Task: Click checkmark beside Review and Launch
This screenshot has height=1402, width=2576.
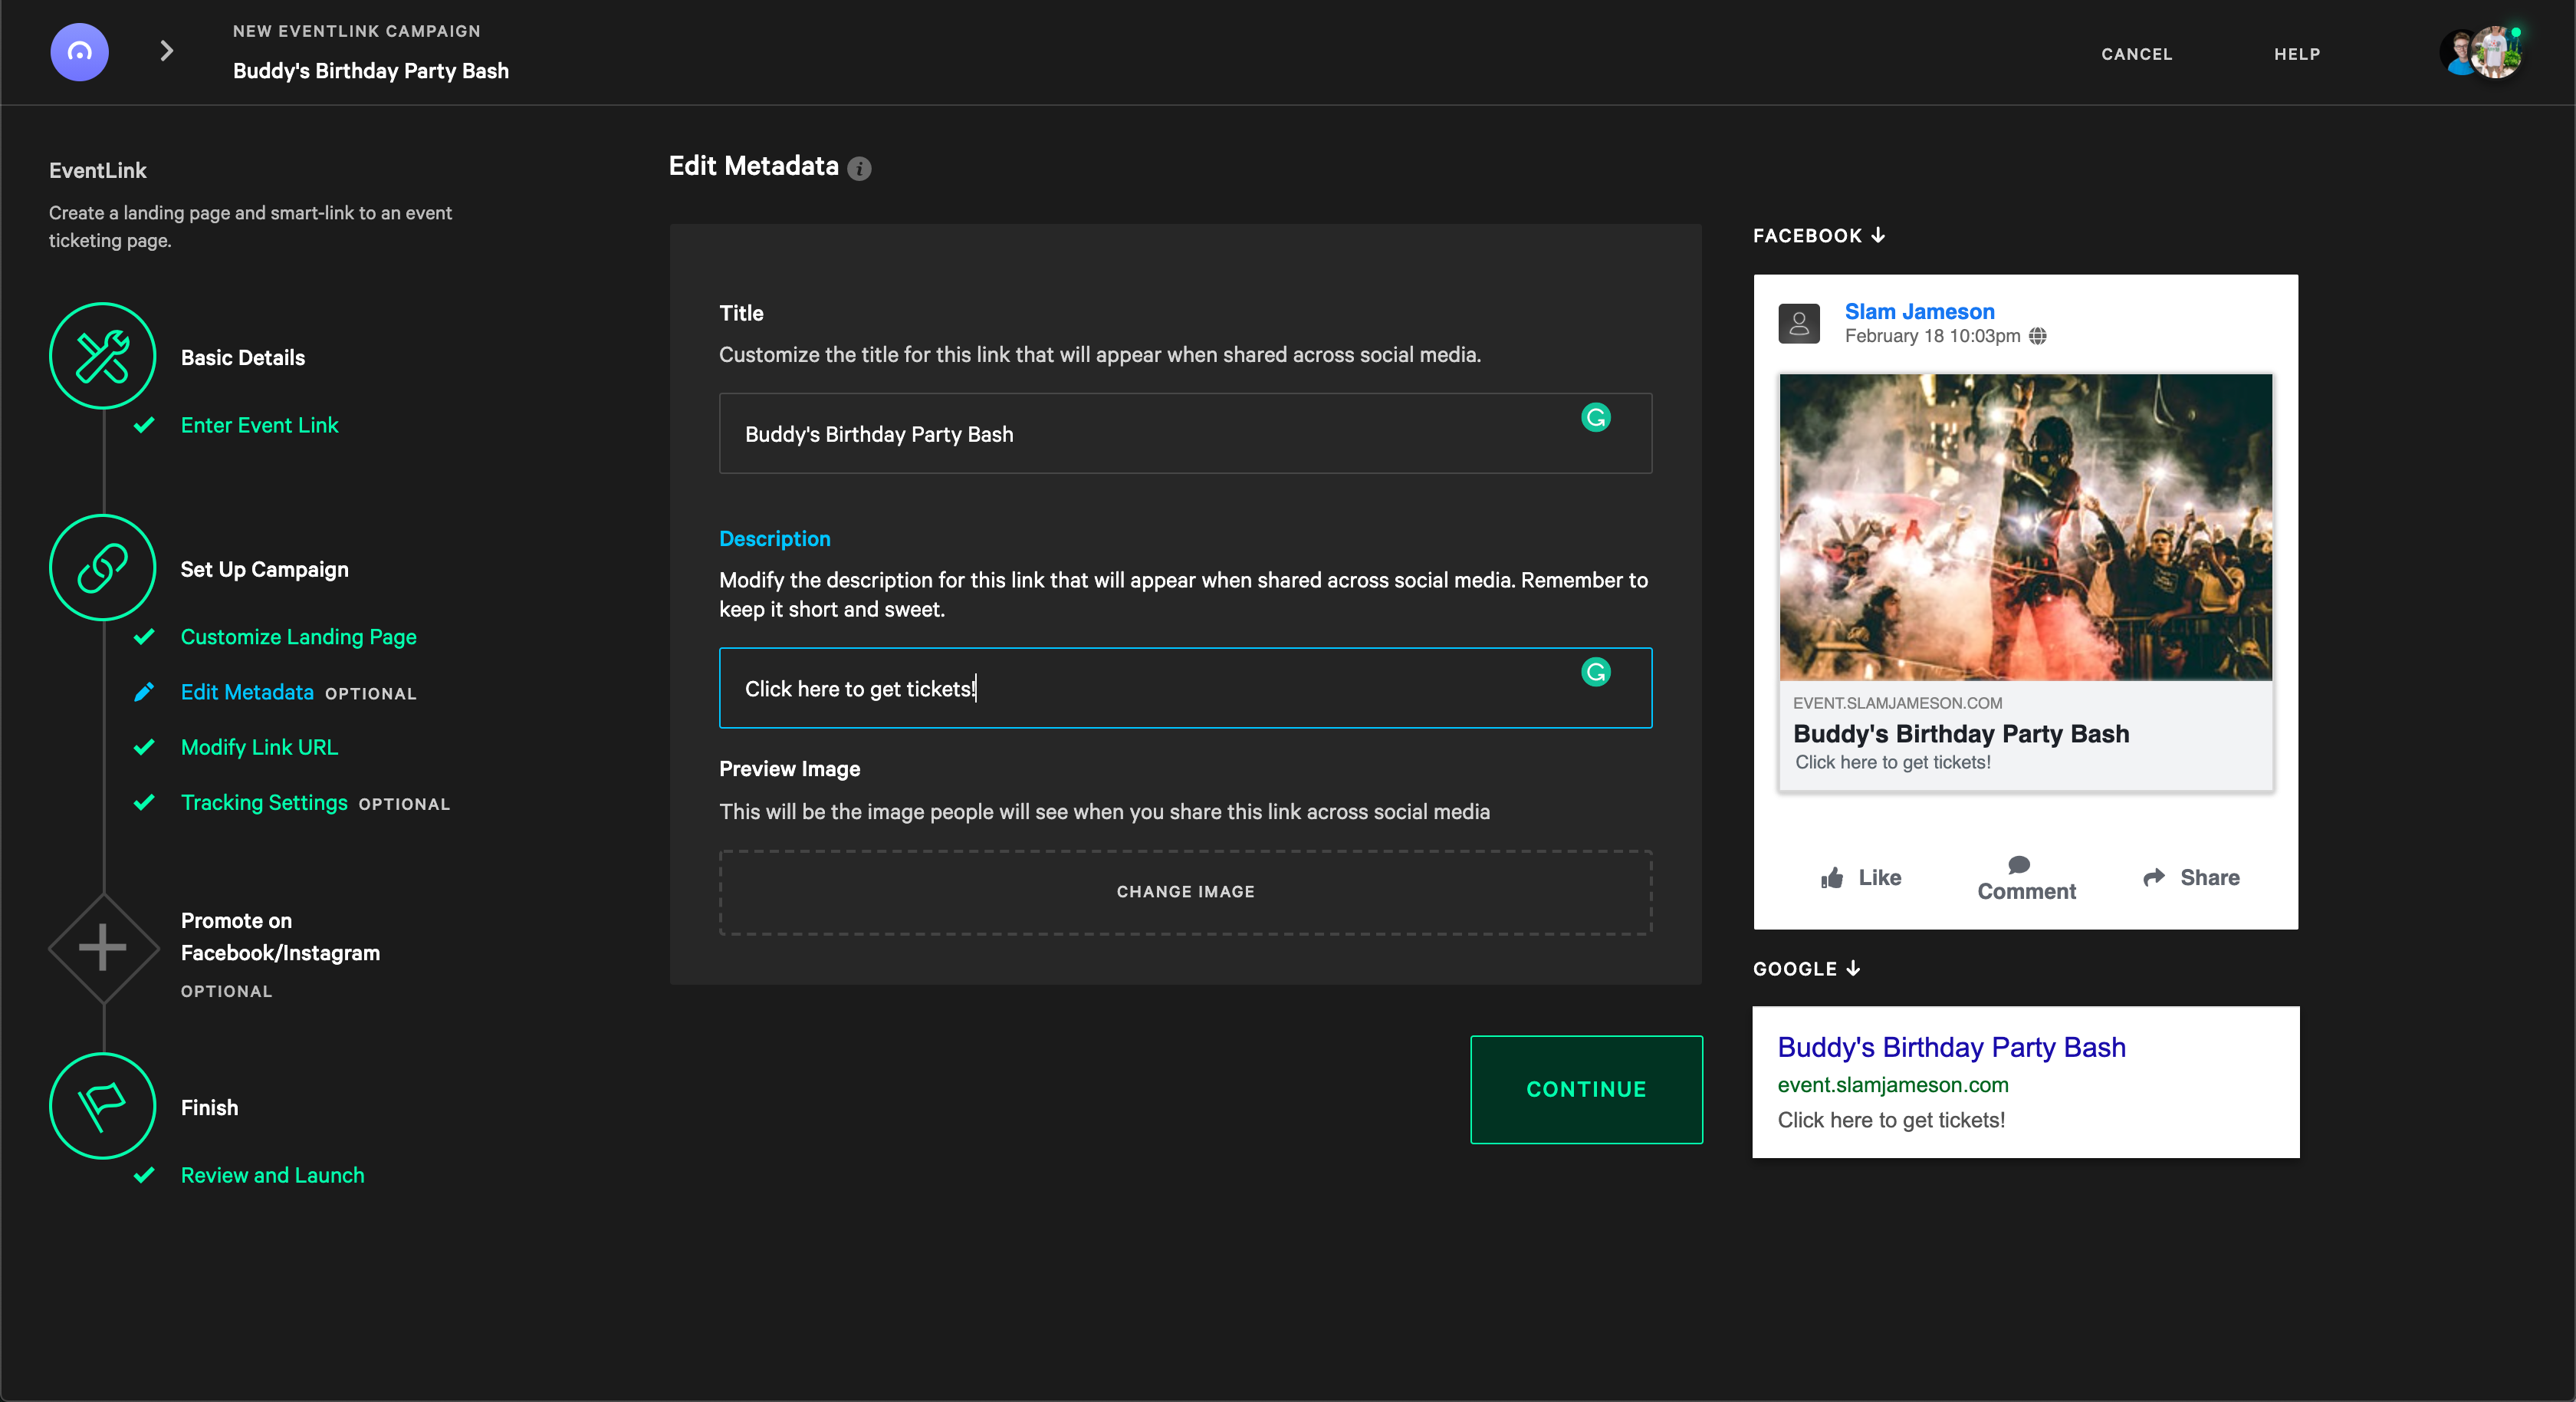Action: tap(144, 1175)
